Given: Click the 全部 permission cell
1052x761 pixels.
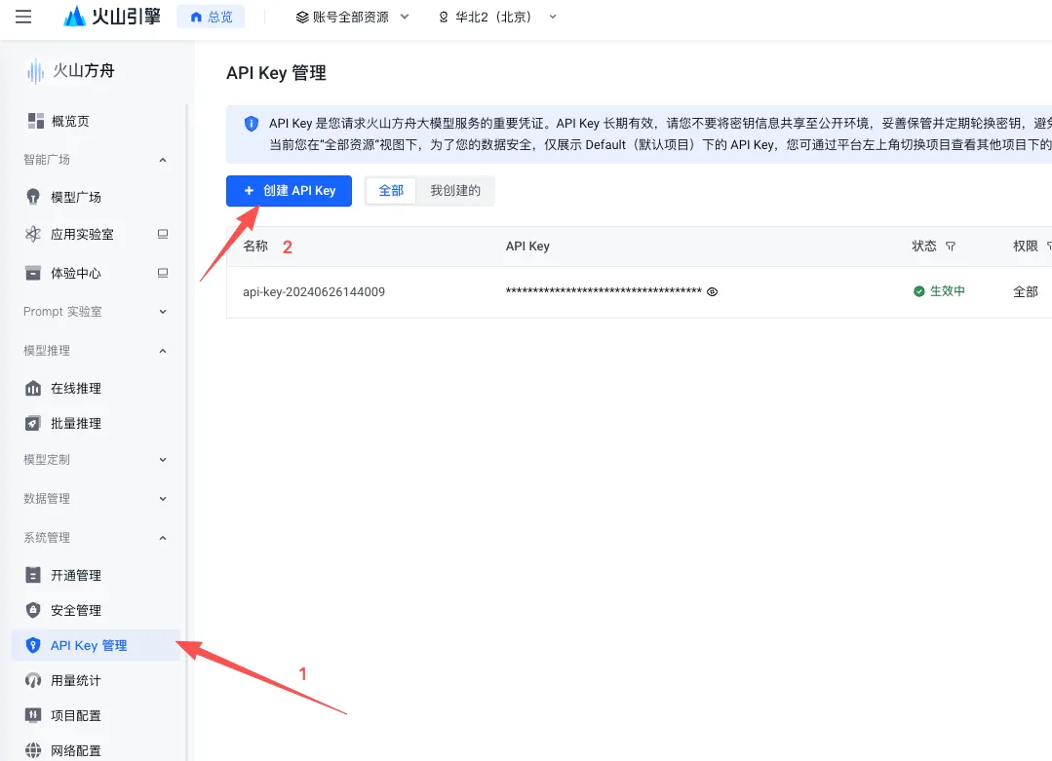Looking at the screenshot, I should (x=1025, y=291).
